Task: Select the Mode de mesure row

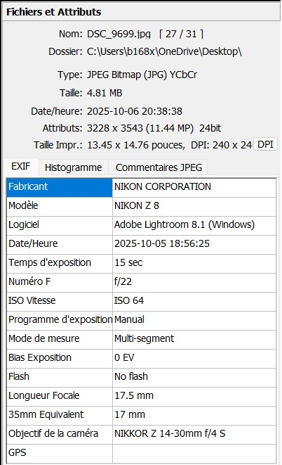Action: click(x=141, y=338)
